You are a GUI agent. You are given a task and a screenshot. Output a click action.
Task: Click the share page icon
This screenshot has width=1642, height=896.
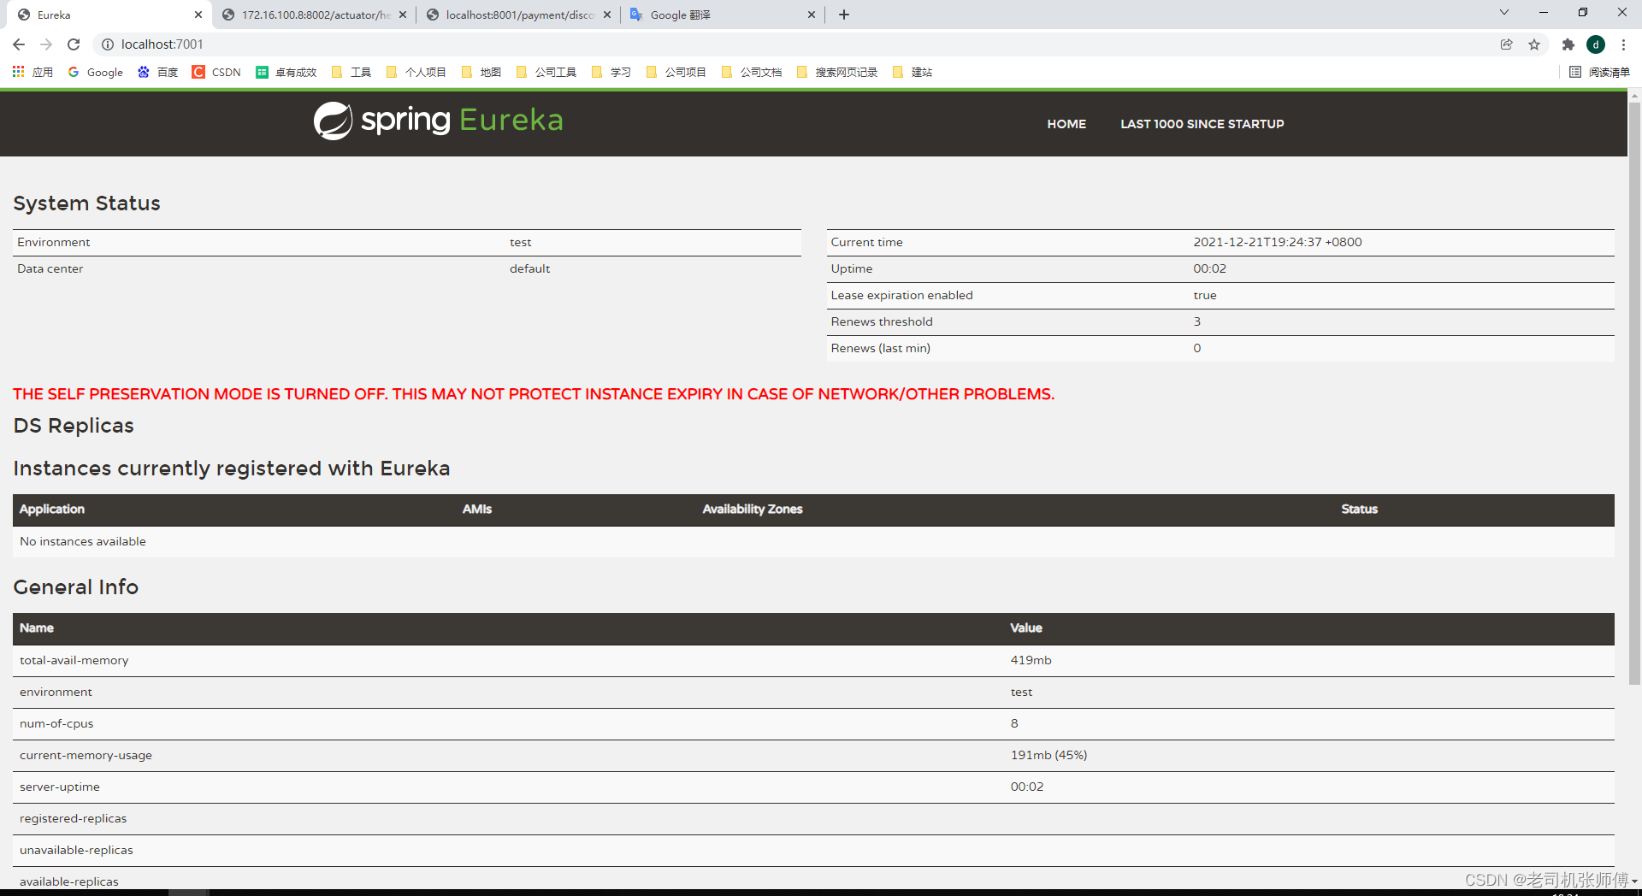tap(1507, 44)
